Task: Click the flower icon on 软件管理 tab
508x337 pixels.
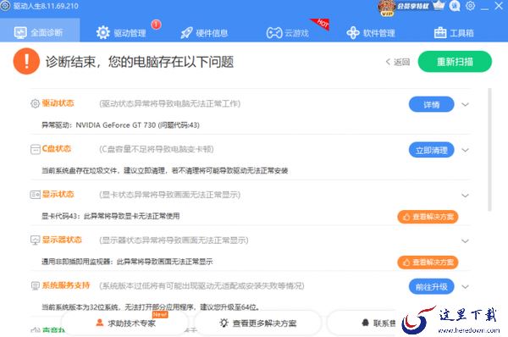Action: click(353, 33)
